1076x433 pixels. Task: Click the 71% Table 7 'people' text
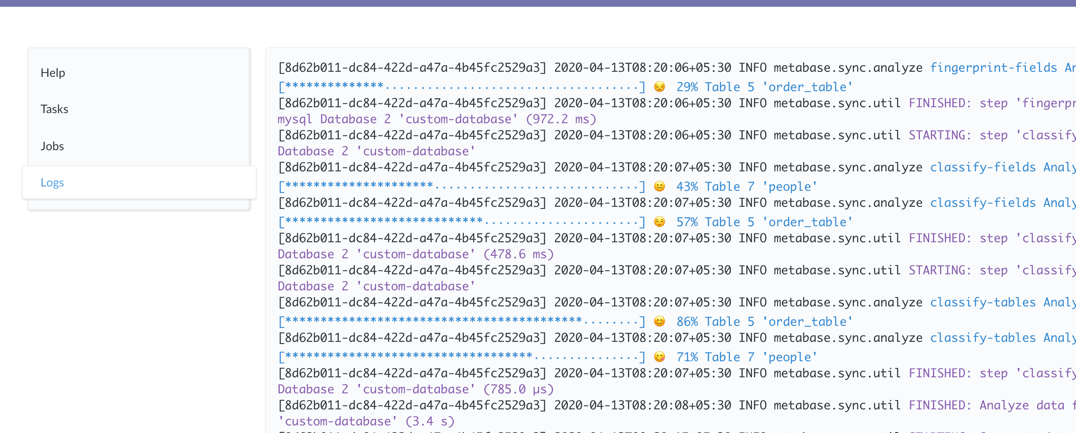coord(746,357)
